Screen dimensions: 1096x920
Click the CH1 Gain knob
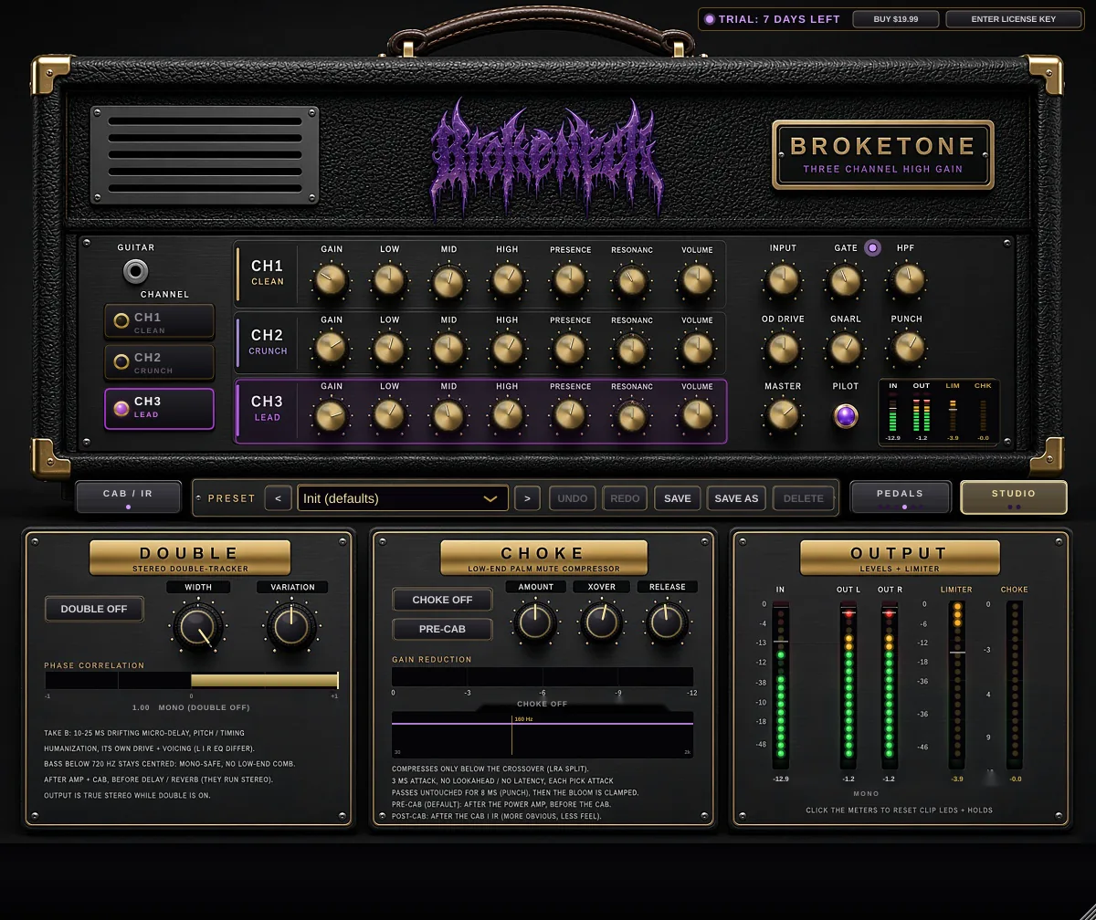tap(332, 280)
